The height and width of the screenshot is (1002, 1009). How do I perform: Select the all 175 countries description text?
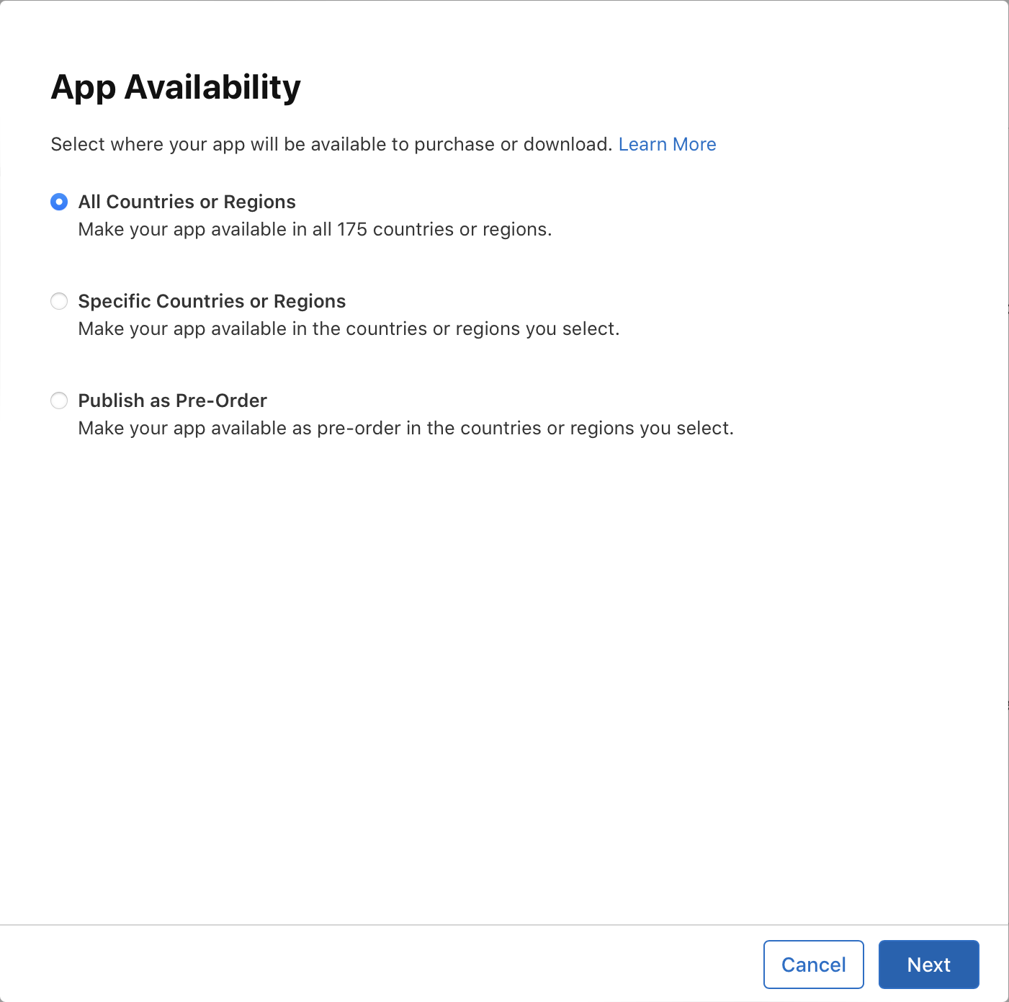point(315,229)
